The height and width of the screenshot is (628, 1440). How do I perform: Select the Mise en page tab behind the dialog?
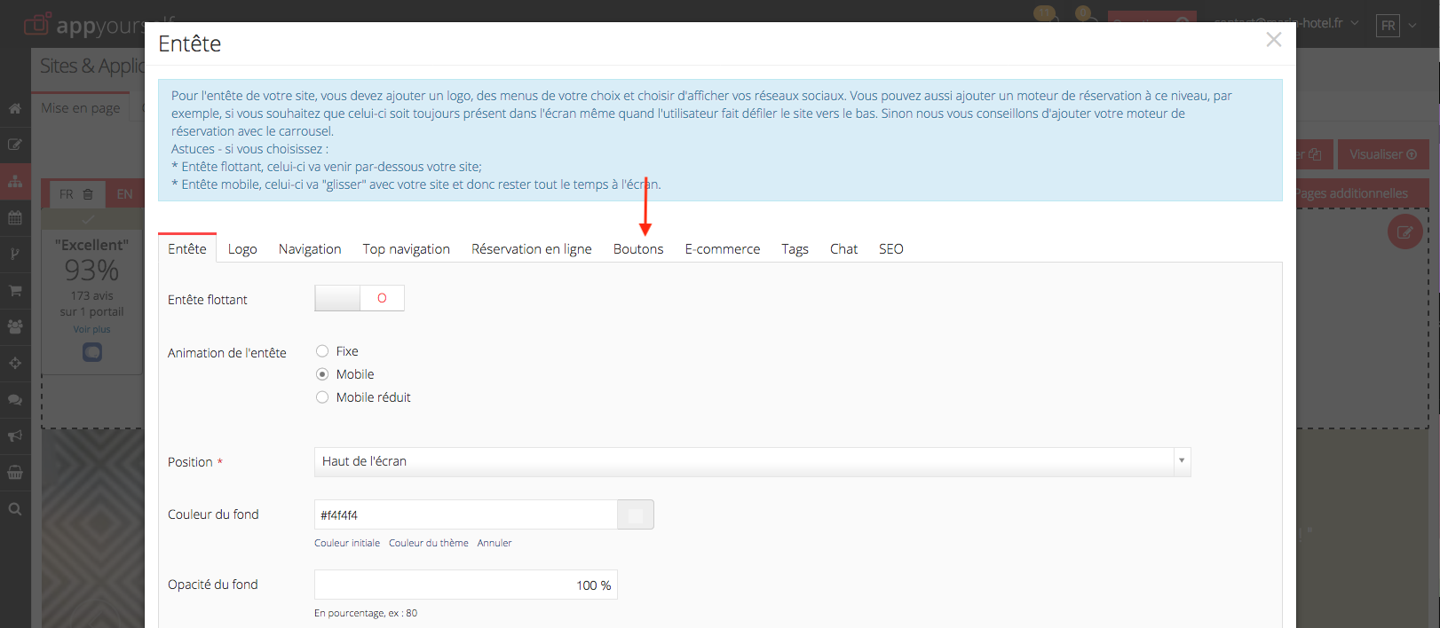(81, 108)
